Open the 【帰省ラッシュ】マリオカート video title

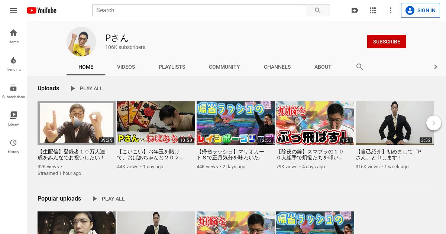(x=230, y=155)
